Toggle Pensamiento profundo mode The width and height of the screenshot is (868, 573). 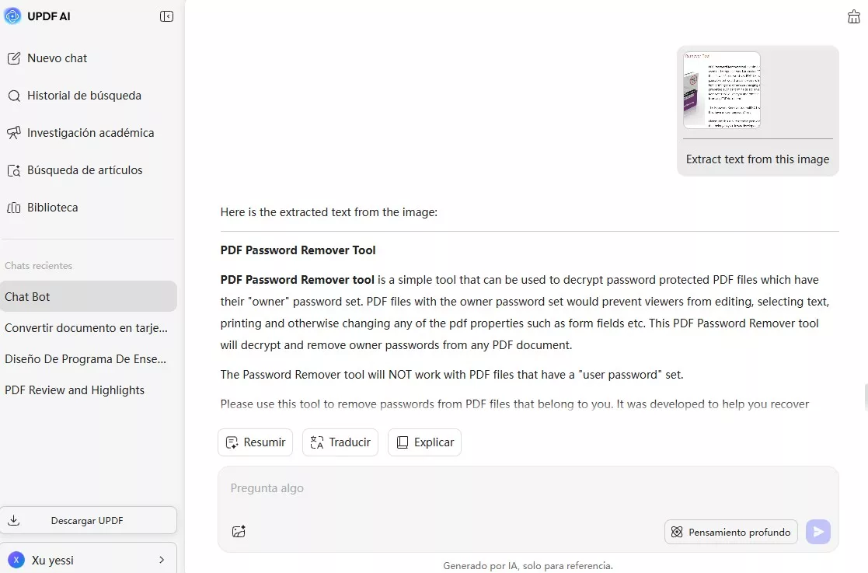(730, 532)
